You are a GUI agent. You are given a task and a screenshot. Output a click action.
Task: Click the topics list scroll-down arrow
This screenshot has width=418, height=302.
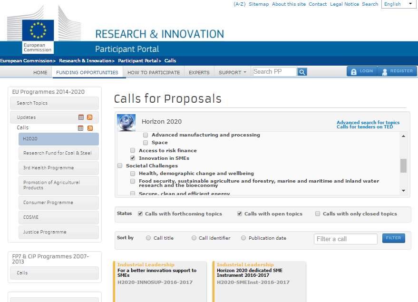[404, 191]
